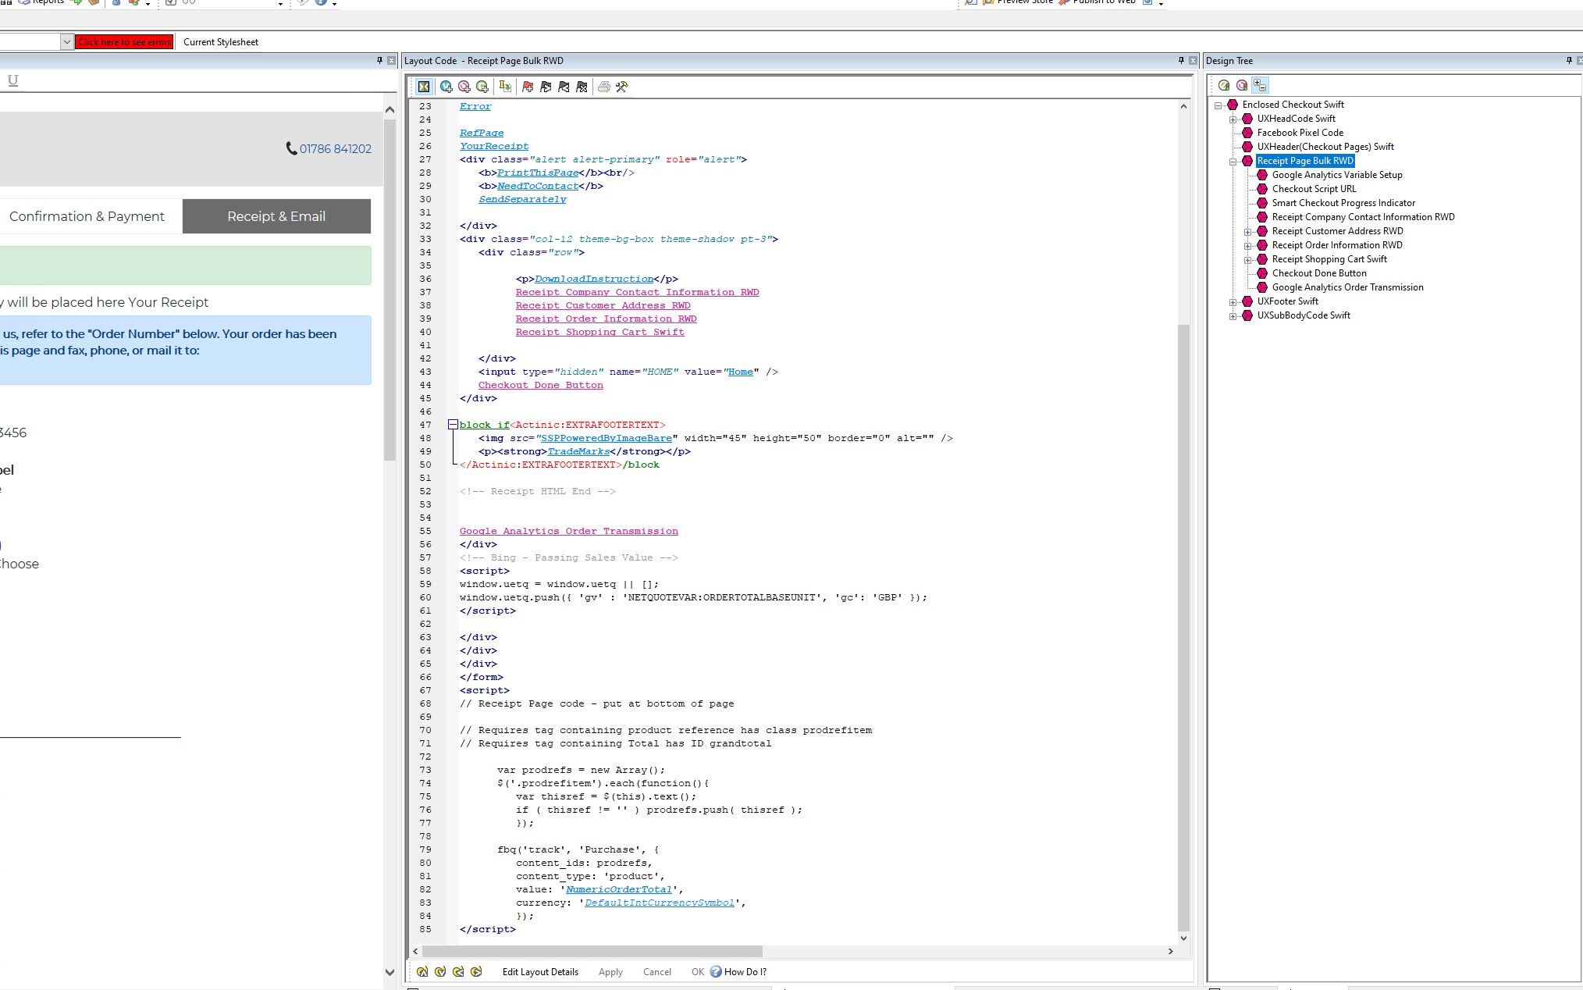Expand the UXSubBodyCode Swift node
1583x990 pixels.
tap(1233, 316)
